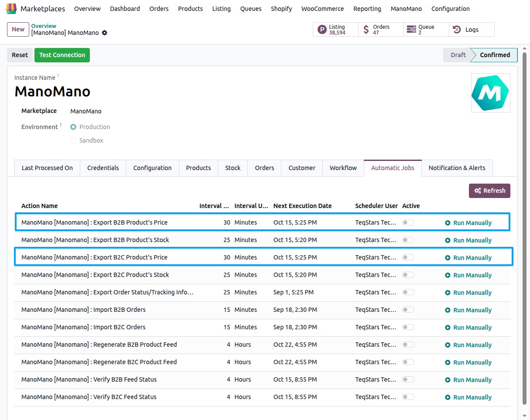Screen dimensions: 530x420
Task: Toggle Active for Export B2C Product's Price
Action: click(408, 257)
